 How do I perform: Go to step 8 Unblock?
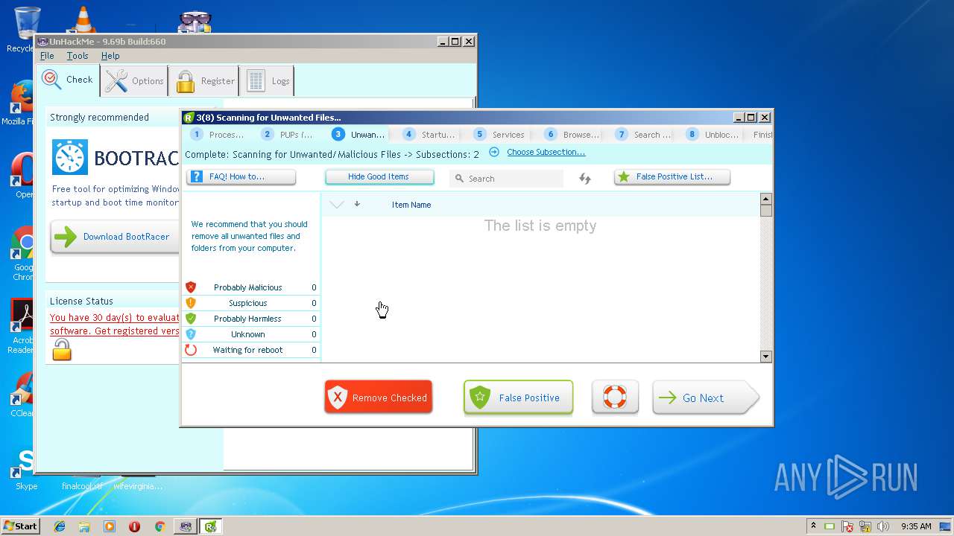(713, 135)
